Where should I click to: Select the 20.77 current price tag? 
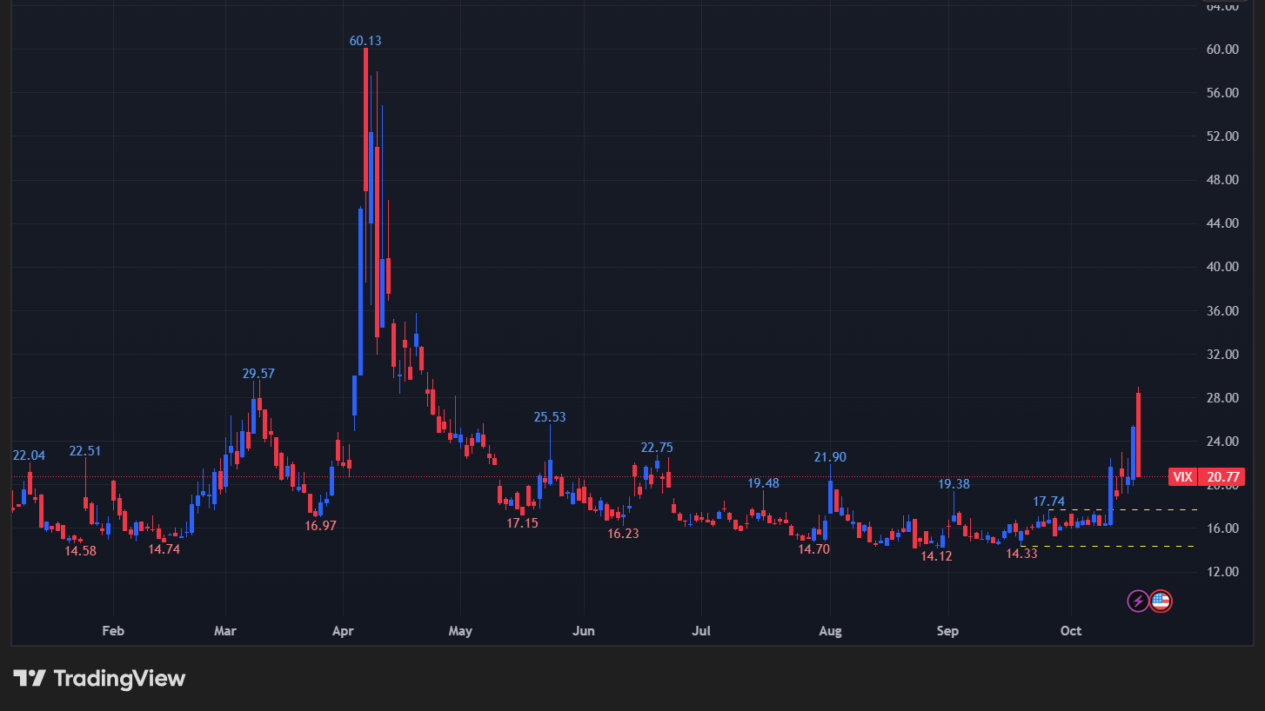pos(1221,476)
